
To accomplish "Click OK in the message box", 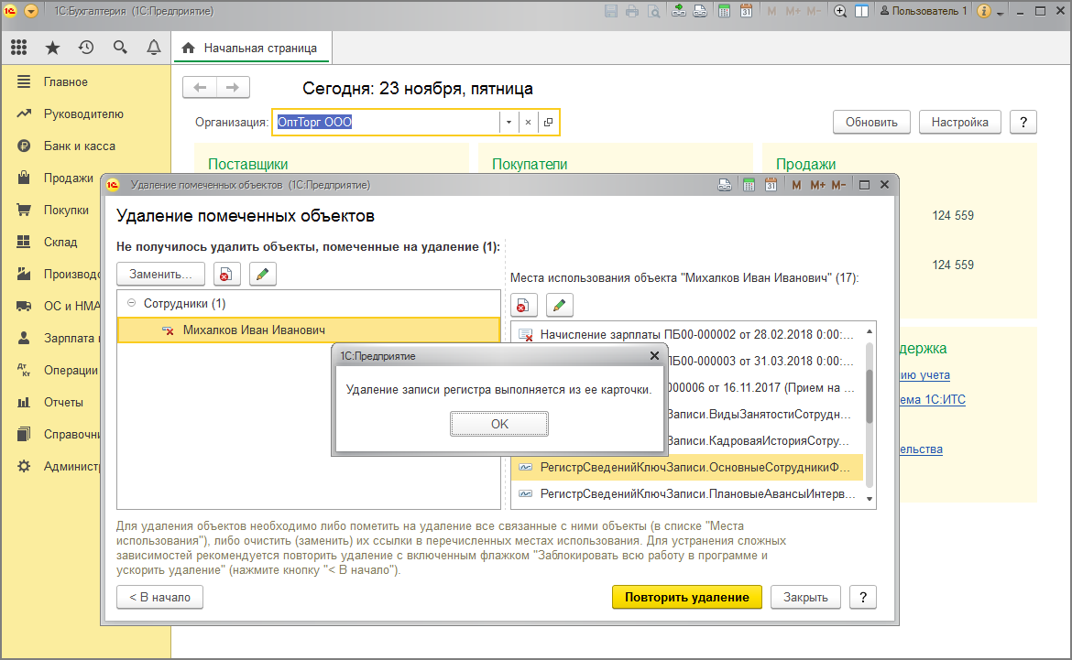I will pos(499,424).
